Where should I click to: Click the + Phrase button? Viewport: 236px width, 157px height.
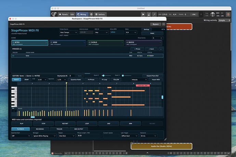(x=137, y=49)
